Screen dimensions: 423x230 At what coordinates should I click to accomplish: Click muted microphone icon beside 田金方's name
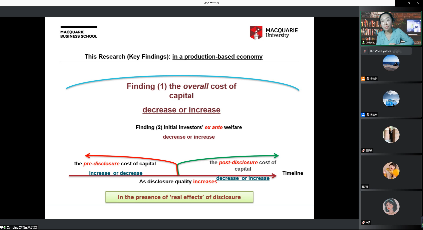pos(368,115)
